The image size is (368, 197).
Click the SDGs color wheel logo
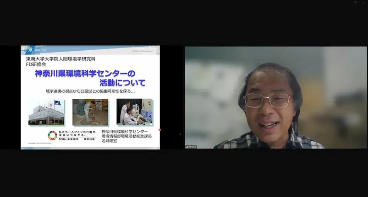click(53, 135)
